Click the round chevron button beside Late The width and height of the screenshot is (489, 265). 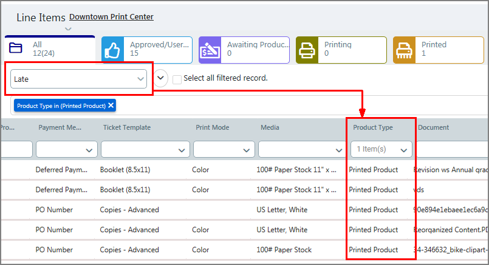coord(161,78)
